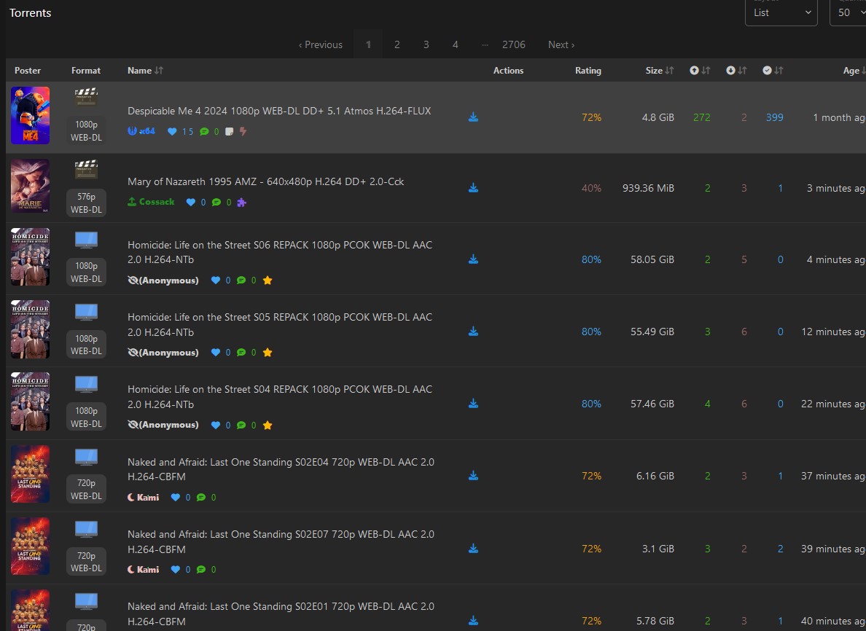This screenshot has width=866, height=631.
Task: Sort torrents by the Size column
Action: coord(660,71)
